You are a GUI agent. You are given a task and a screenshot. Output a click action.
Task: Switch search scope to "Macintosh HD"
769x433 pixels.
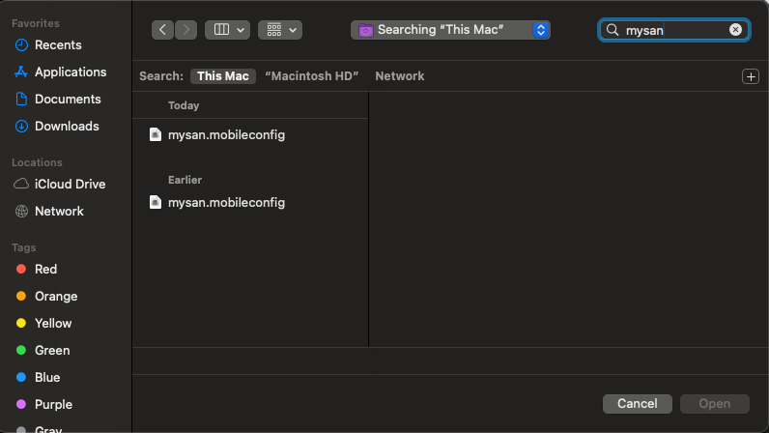(312, 76)
